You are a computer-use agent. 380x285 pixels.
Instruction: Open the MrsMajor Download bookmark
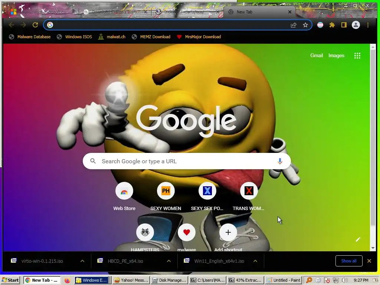tap(199, 37)
